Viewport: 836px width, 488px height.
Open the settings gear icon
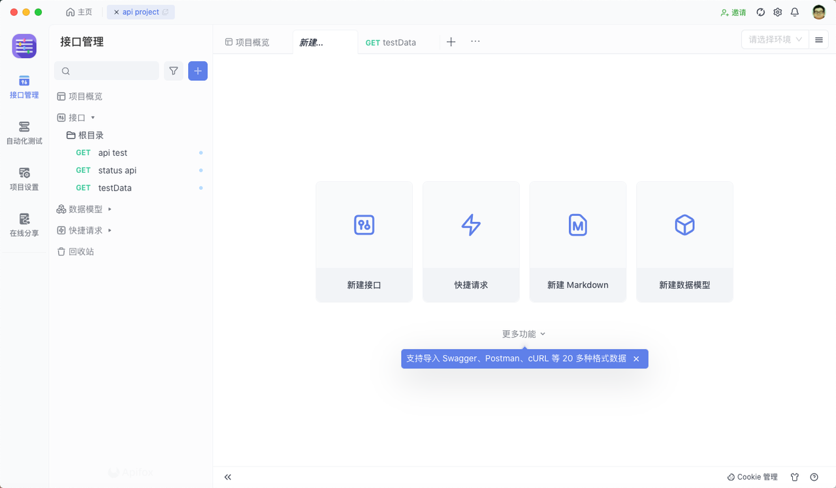pos(778,12)
